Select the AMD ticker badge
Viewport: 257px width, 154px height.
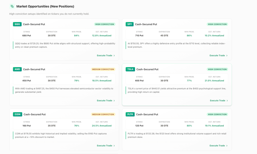(17, 69)
